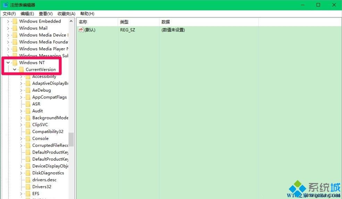Expand the AppCompatFlags key
The image size is (342, 199).
[x=21, y=97]
